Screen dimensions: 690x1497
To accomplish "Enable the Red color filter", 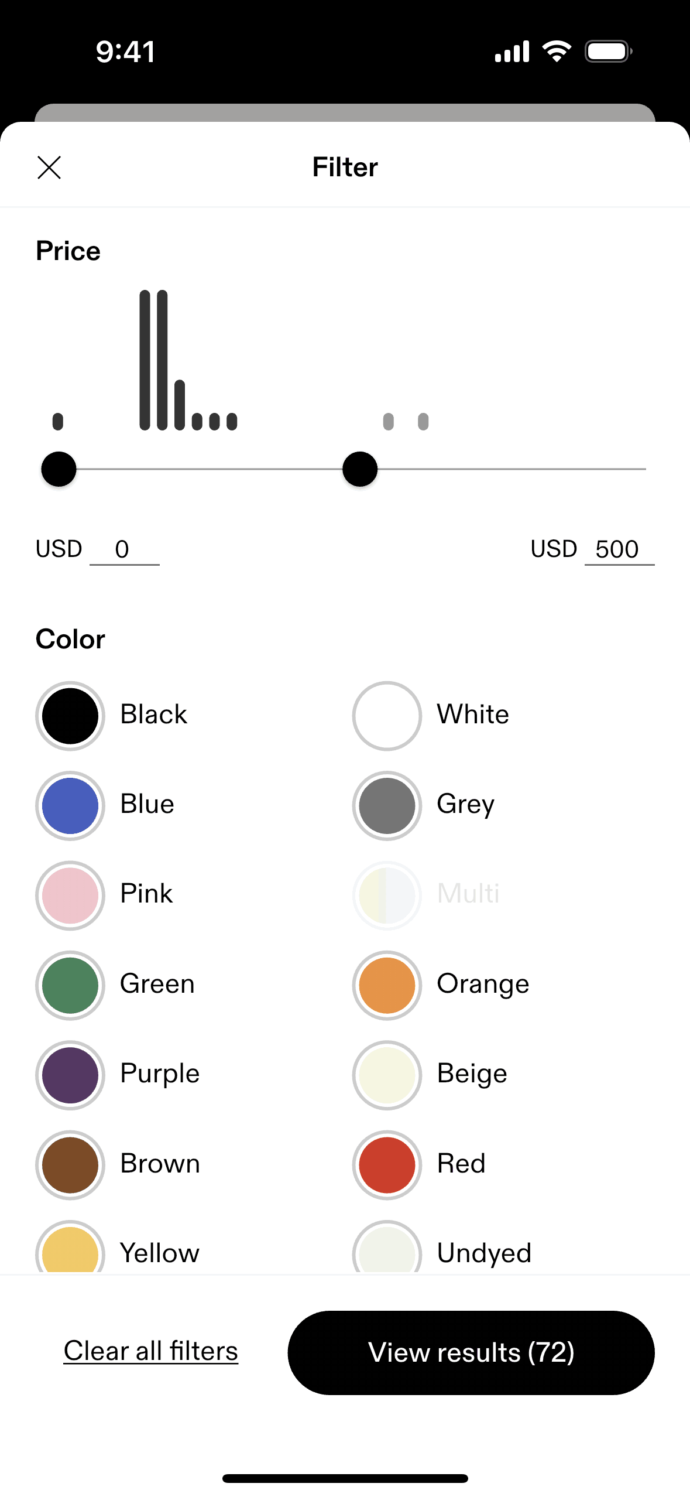I will tap(387, 1165).
